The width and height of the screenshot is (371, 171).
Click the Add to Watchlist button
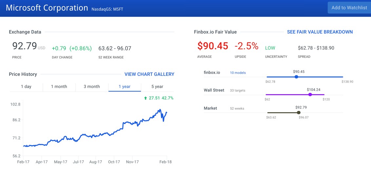click(x=349, y=8)
